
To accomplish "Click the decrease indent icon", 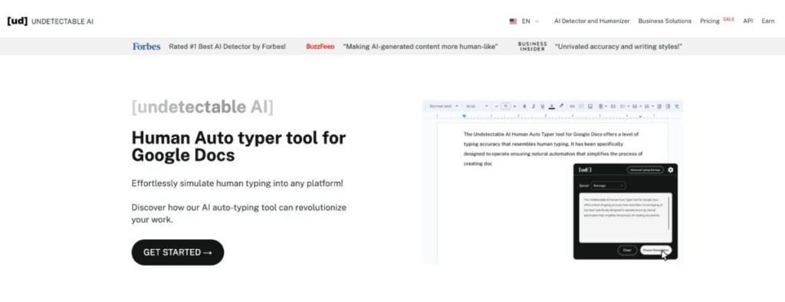I will click(659, 107).
